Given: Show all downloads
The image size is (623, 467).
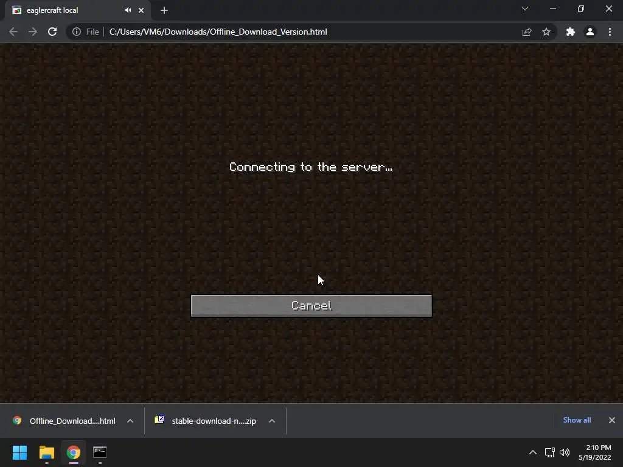Looking at the screenshot, I should [577, 420].
